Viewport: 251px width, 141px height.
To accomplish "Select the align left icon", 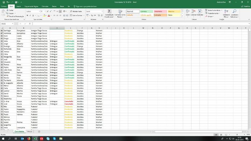I will pos(54,15).
